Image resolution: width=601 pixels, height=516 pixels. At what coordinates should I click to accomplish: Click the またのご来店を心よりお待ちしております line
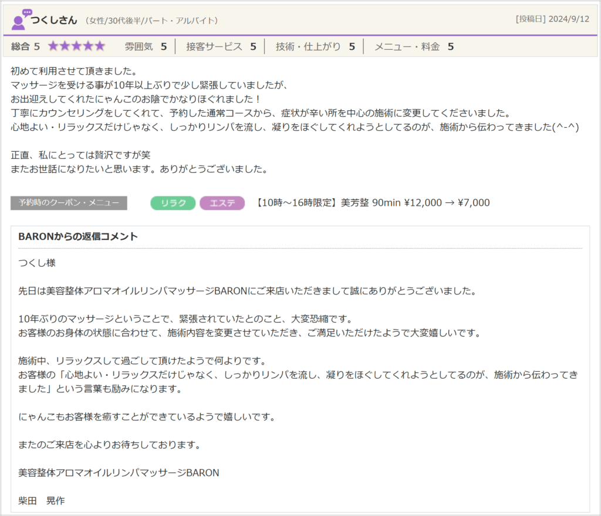[x=110, y=444]
